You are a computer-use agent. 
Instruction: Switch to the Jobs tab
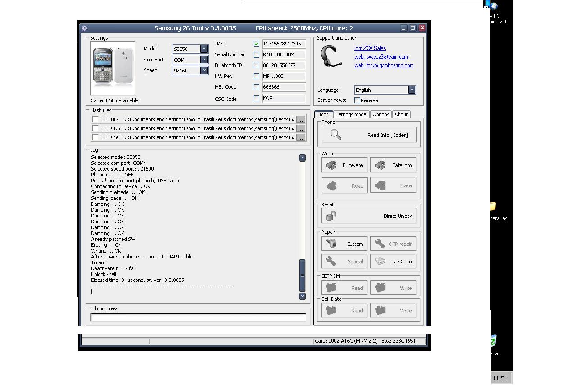click(x=324, y=114)
